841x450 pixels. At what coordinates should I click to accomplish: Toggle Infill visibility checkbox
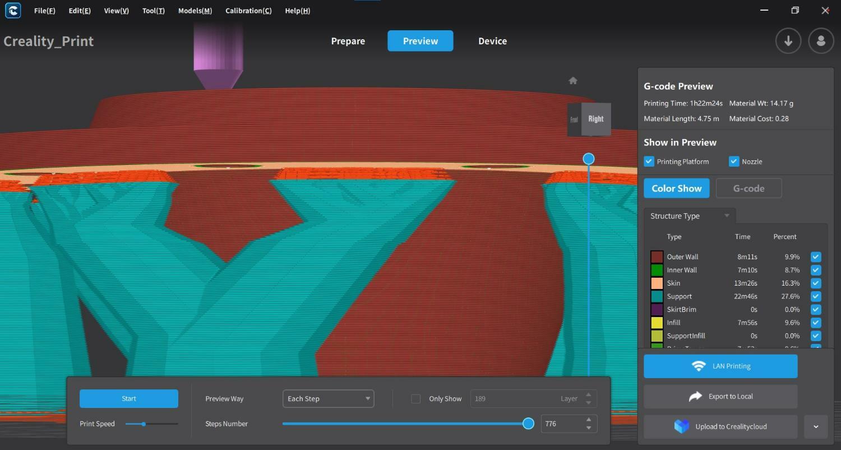click(x=816, y=323)
